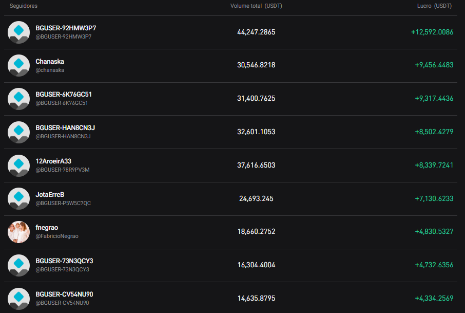The height and width of the screenshot is (313, 465).
Task: Click volume value 37,616.6503
Action: pos(256,165)
